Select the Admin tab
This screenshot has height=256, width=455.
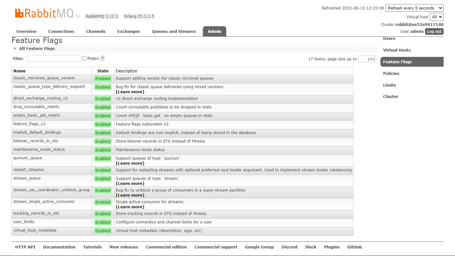point(214,31)
